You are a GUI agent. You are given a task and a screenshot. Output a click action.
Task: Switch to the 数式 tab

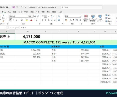pyautogui.click(x=32, y=12)
